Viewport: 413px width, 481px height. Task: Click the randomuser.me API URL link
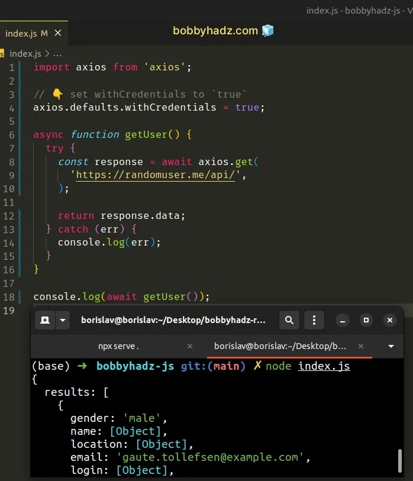point(155,175)
